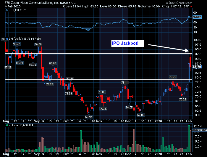Click the 89.69 price low label

20,63
